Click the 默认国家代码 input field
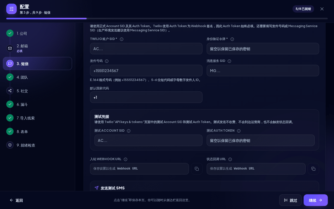The height and width of the screenshot is (209, 334). 146,97
